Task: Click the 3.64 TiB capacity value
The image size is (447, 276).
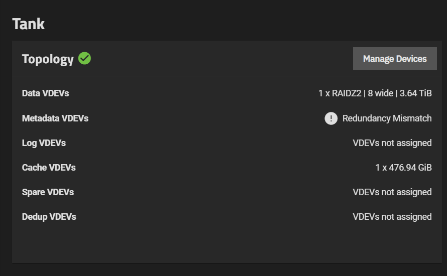Action: (415, 93)
